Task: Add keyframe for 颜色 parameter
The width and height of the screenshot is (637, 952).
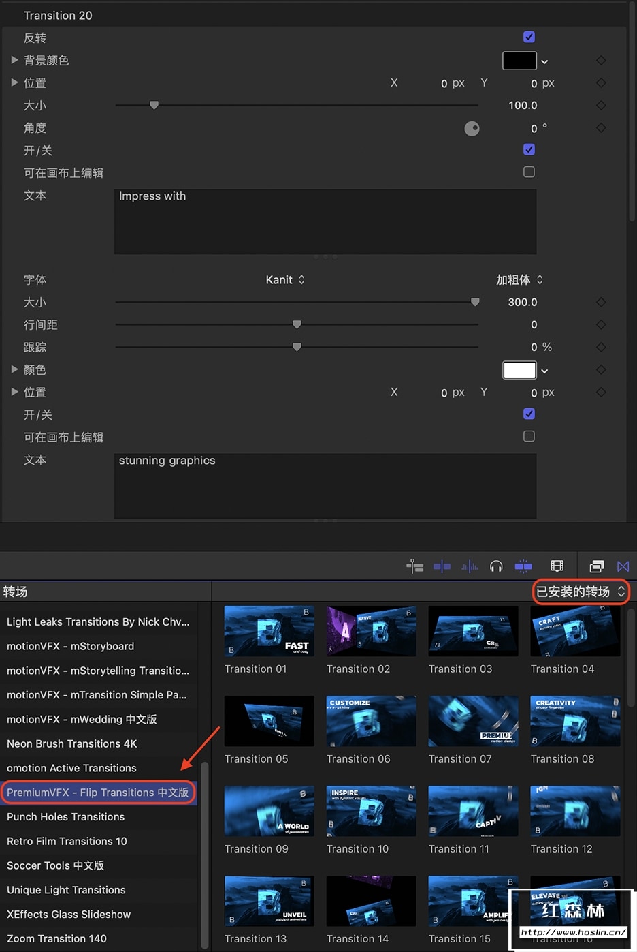Action: point(601,369)
